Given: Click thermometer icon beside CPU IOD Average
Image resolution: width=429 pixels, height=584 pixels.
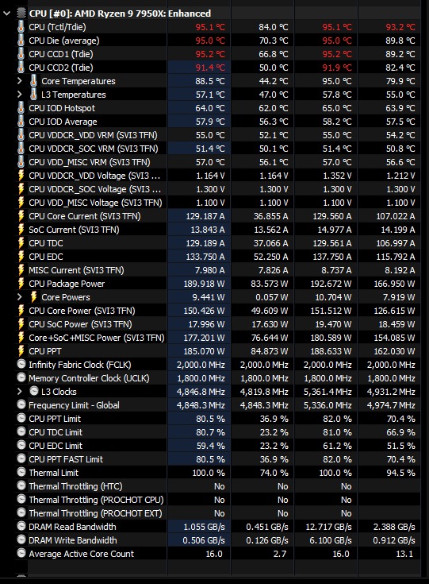Looking at the screenshot, I should pos(21,122).
